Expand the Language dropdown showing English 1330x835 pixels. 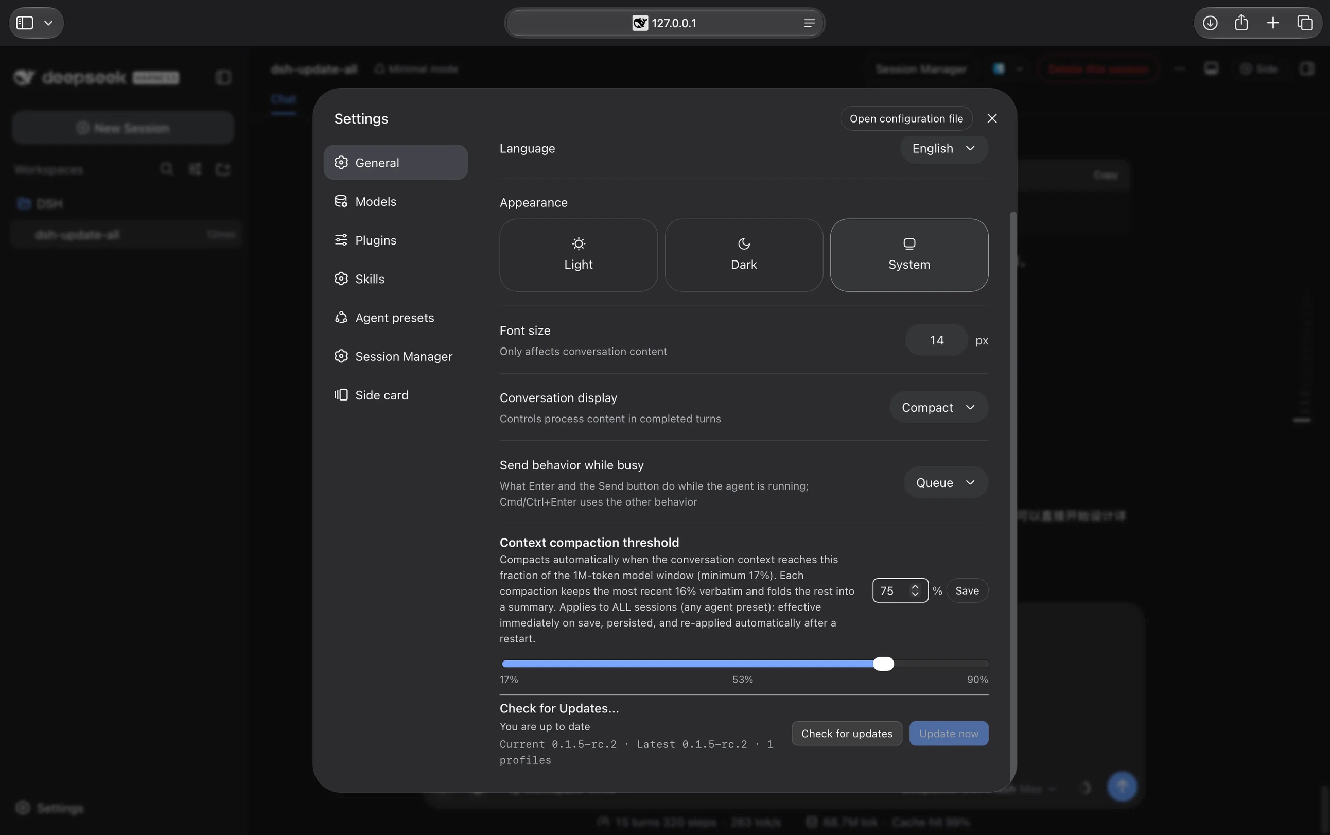[943, 148]
